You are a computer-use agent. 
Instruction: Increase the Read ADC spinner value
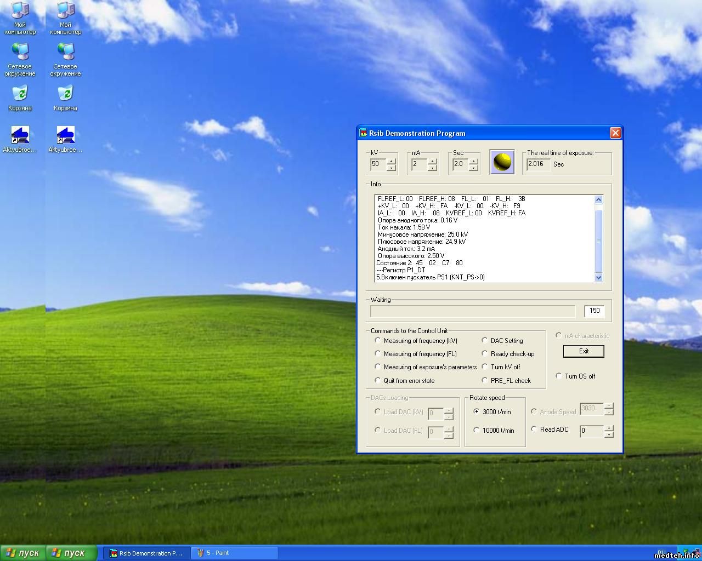point(608,428)
